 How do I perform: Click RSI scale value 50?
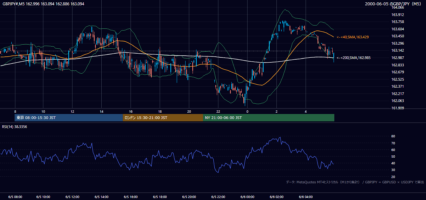393,156
